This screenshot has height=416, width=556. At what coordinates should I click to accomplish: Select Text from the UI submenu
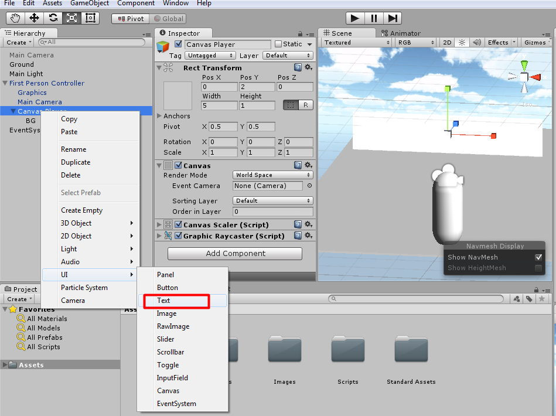(x=175, y=301)
